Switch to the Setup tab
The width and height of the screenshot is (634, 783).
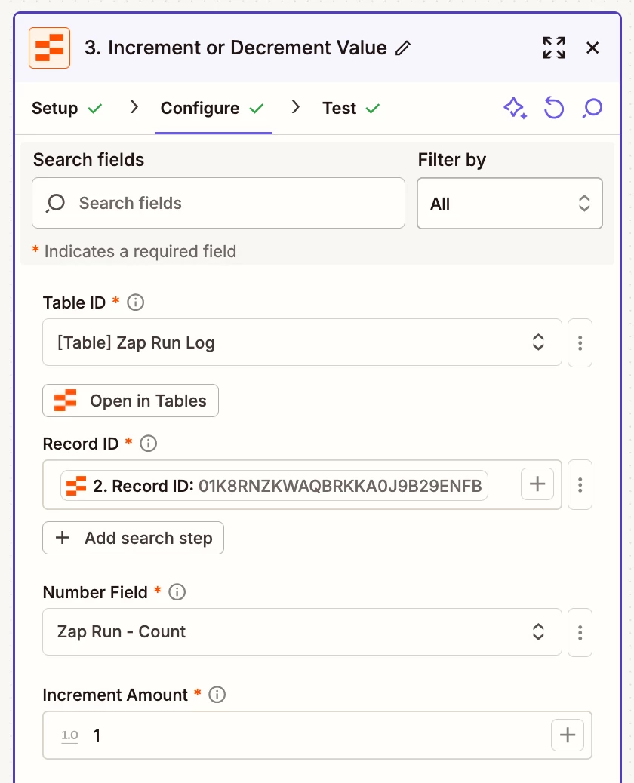click(x=66, y=108)
